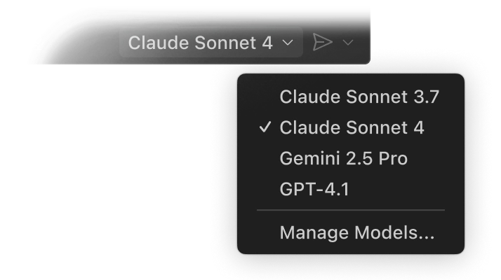The height and width of the screenshot is (280, 501).
Task: Send the chat message
Action: pos(321,43)
